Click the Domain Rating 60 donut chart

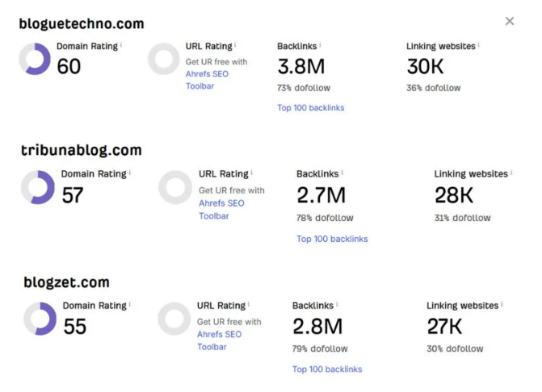(x=35, y=59)
